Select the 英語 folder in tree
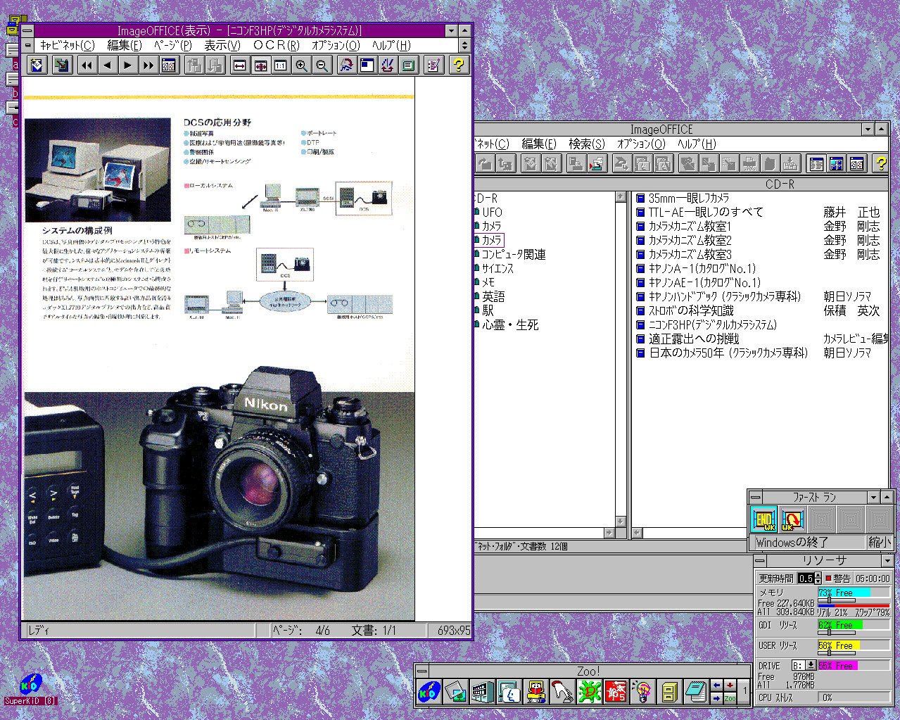The width and height of the screenshot is (900, 720). (493, 296)
